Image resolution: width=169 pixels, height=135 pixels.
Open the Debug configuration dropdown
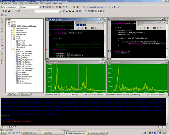40,7
